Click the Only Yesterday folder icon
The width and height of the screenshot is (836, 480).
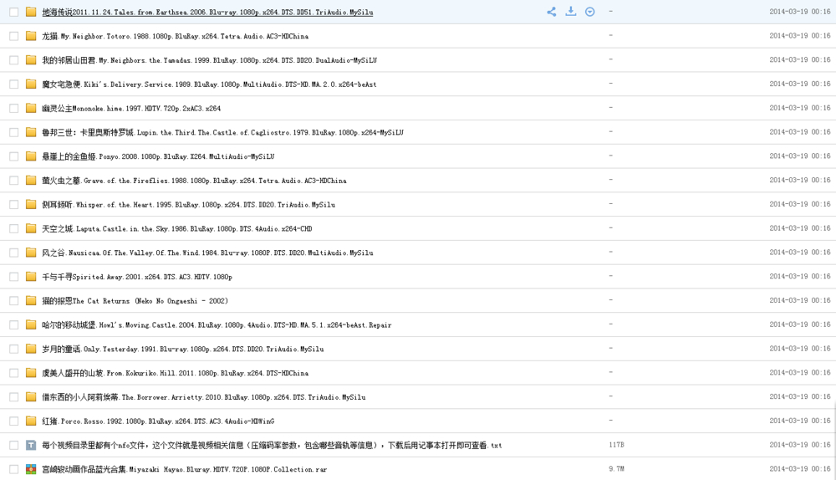click(x=31, y=348)
